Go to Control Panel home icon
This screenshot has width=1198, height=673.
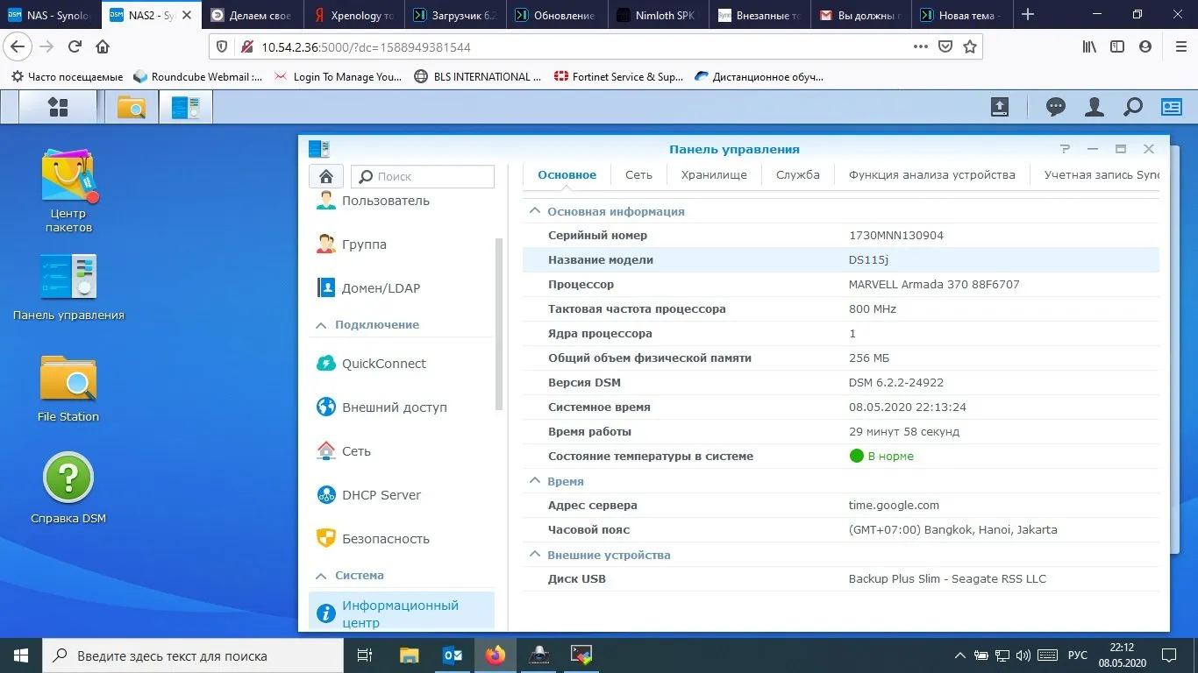(x=325, y=175)
